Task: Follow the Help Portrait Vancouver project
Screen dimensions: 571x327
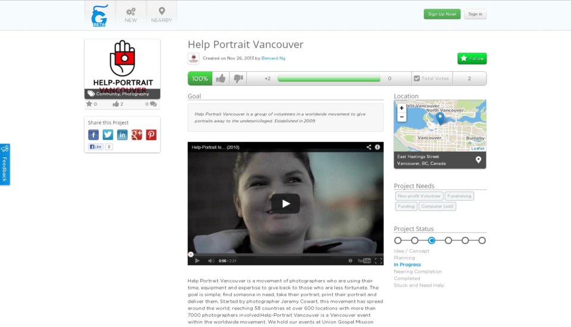Action: click(472, 59)
